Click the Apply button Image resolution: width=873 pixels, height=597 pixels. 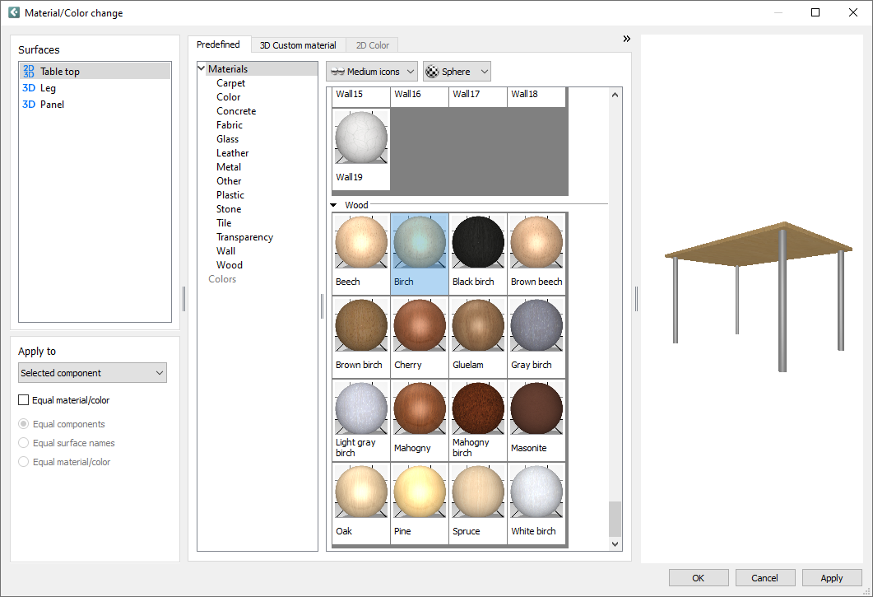(x=832, y=577)
